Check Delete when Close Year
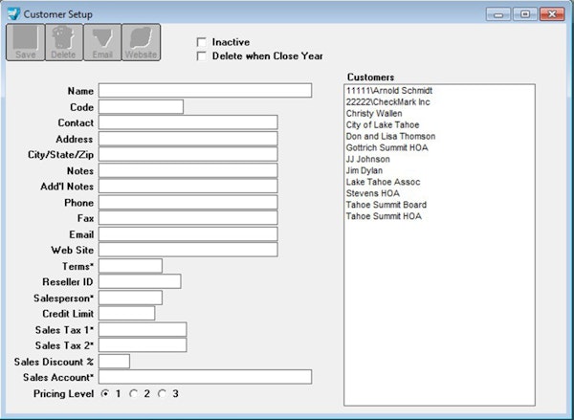 [201, 55]
